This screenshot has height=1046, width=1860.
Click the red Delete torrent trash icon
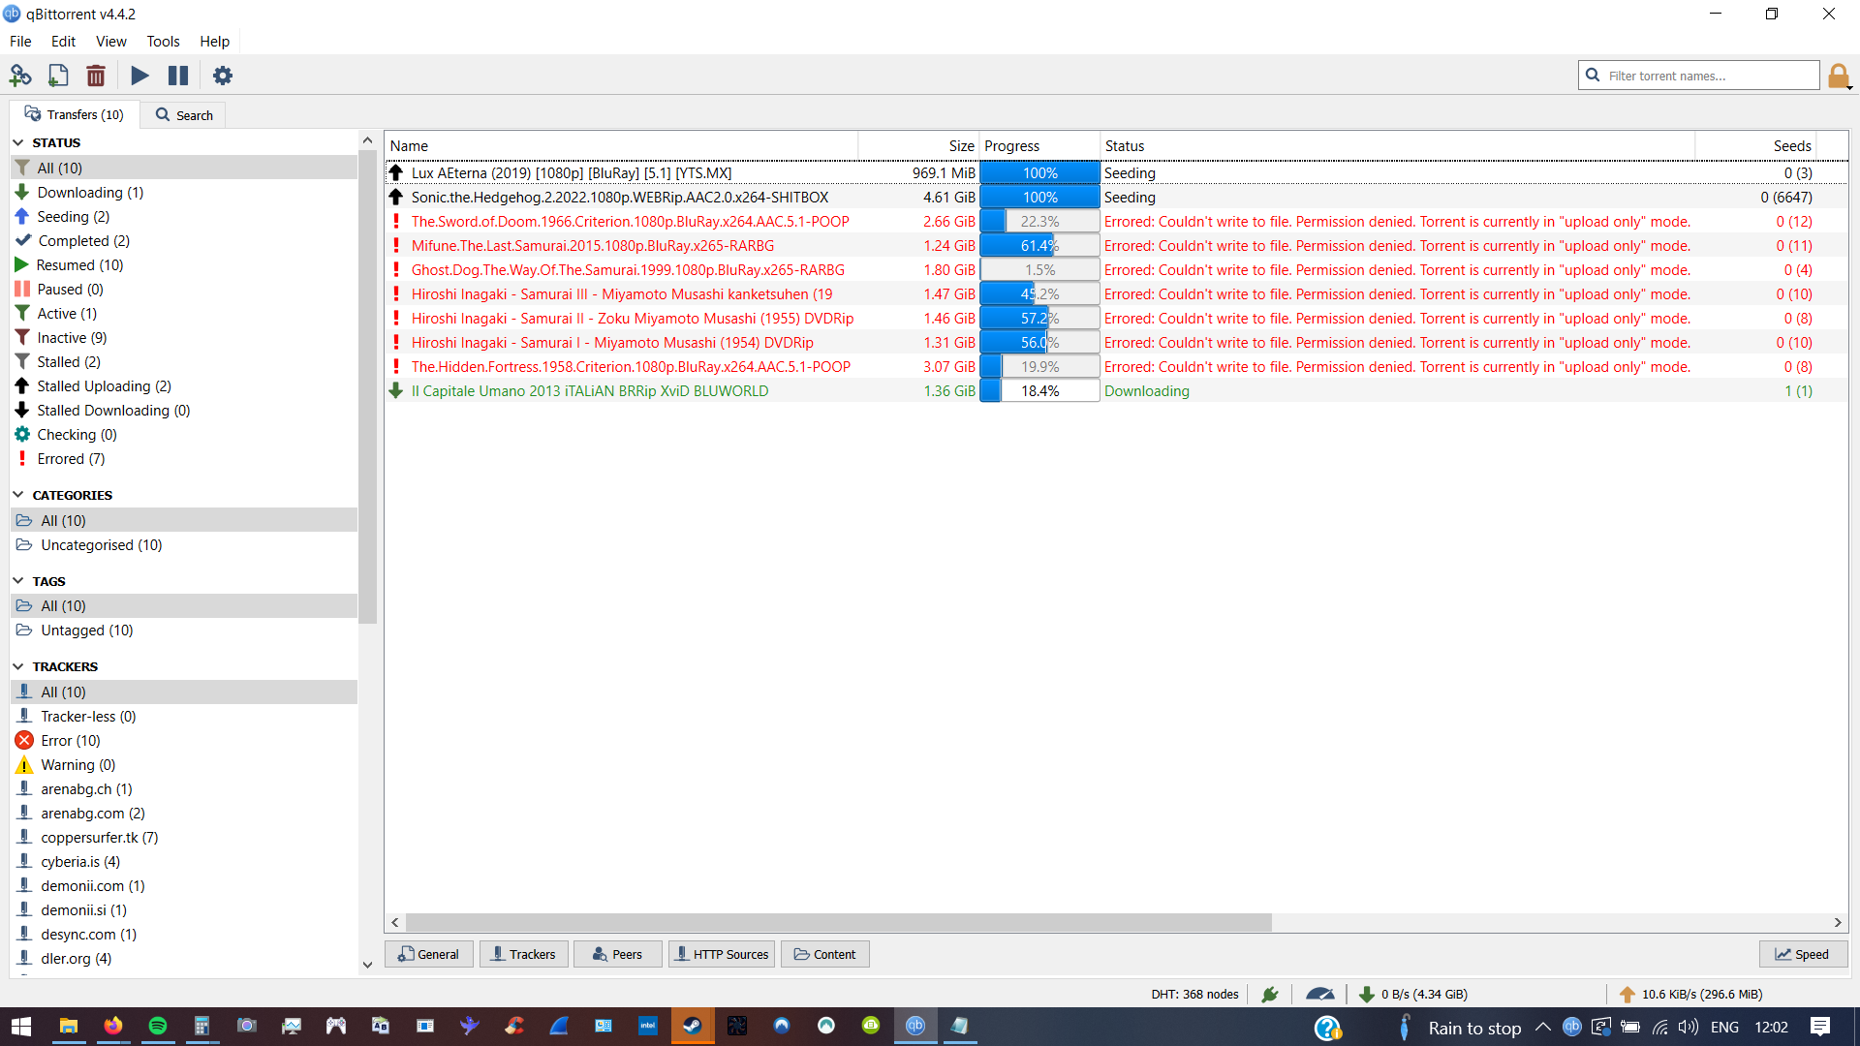96,76
